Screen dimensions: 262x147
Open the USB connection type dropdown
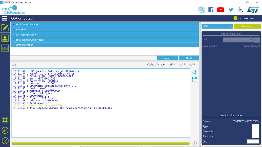point(217,26)
